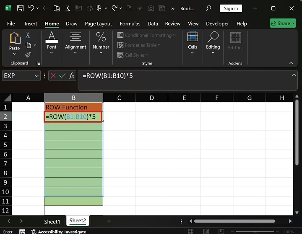Click the Sign in button
The image size is (302, 234).
pos(231,8)
